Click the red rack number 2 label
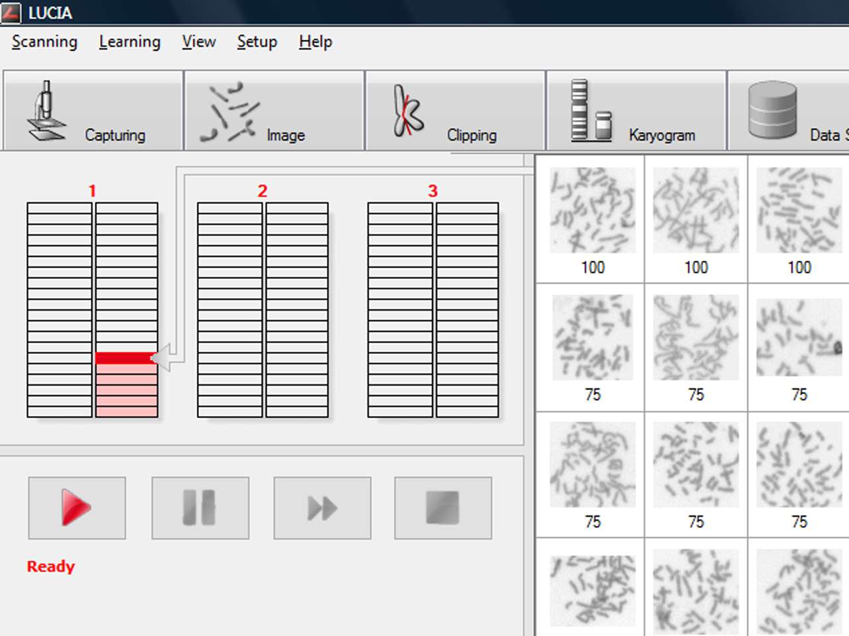849x636 pixels. point(263,191)
